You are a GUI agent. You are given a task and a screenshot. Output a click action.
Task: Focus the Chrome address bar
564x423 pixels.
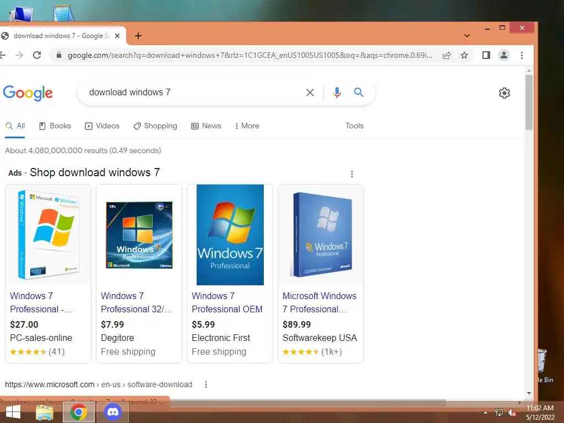250,55
